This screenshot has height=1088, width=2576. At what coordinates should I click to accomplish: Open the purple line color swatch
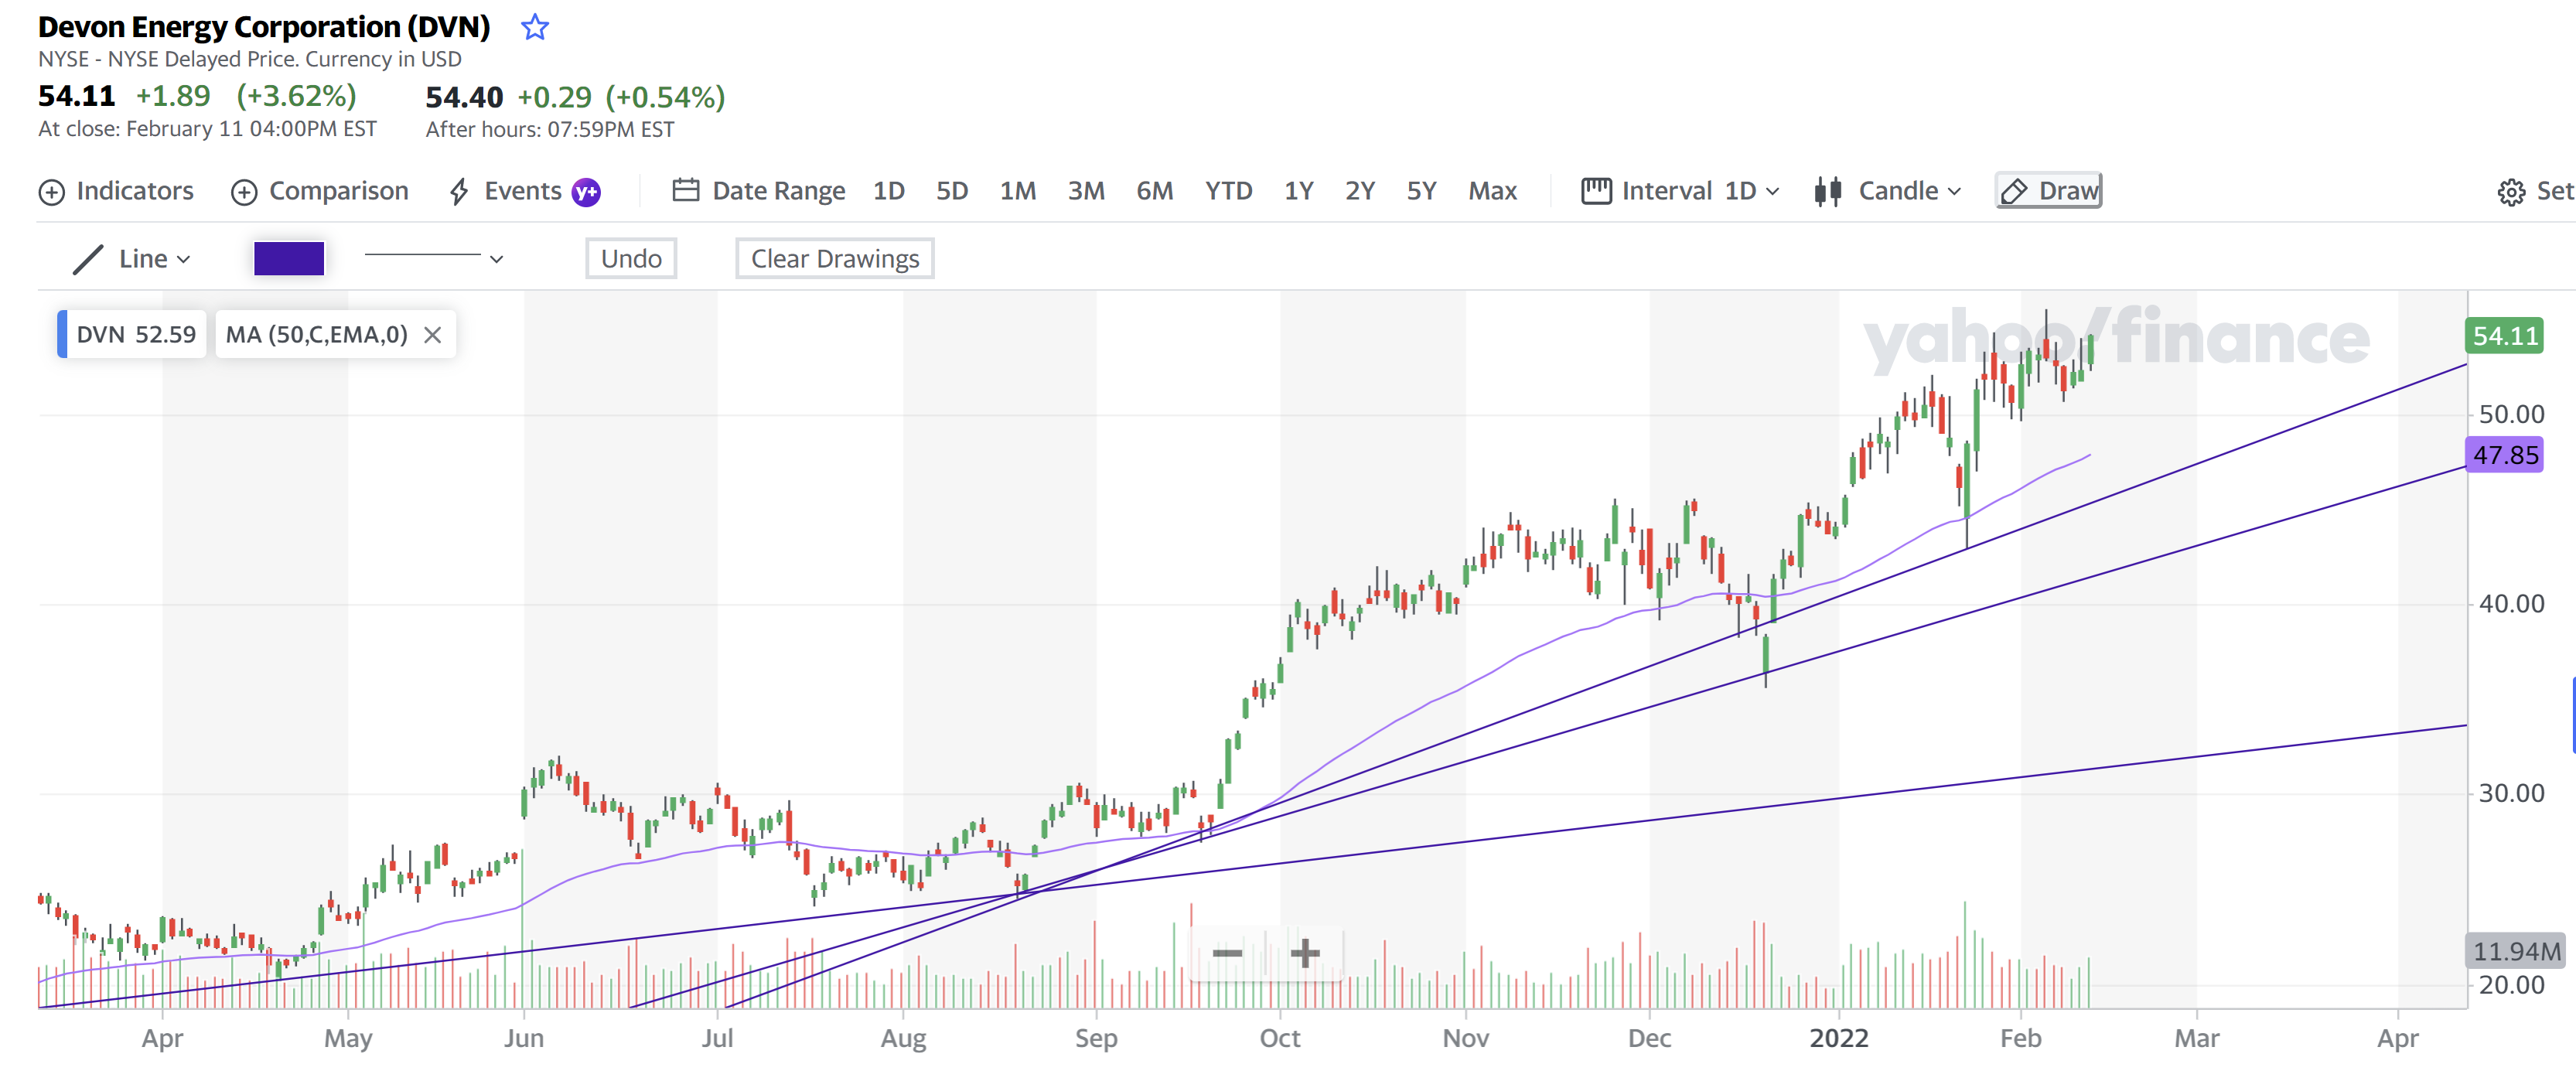tap(289, 258)
